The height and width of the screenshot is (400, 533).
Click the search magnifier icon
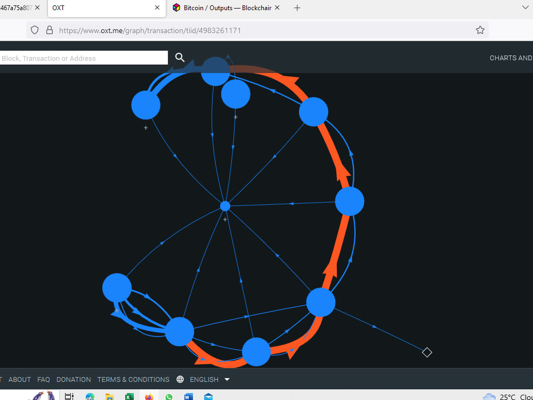click(x=179, y=57)
